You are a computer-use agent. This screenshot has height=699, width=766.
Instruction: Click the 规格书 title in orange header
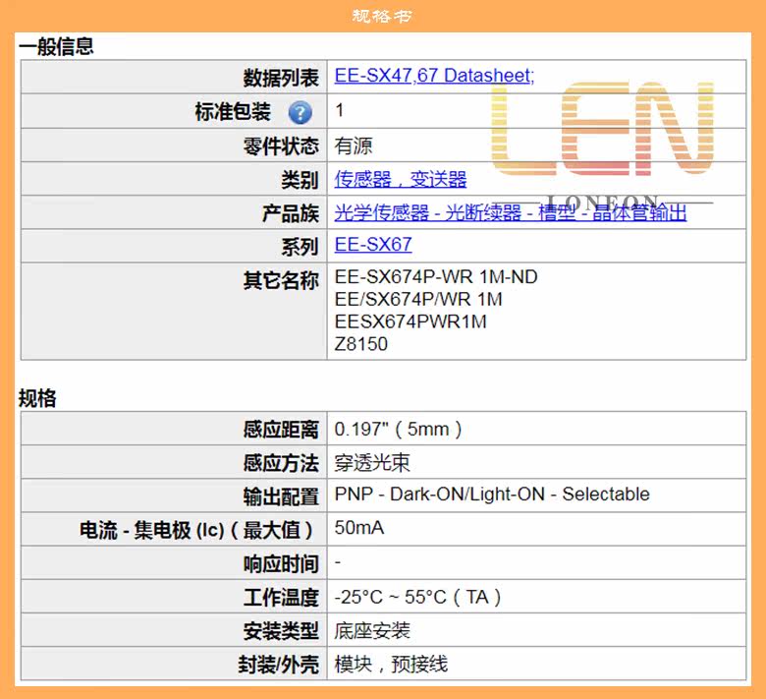point(382,16)
